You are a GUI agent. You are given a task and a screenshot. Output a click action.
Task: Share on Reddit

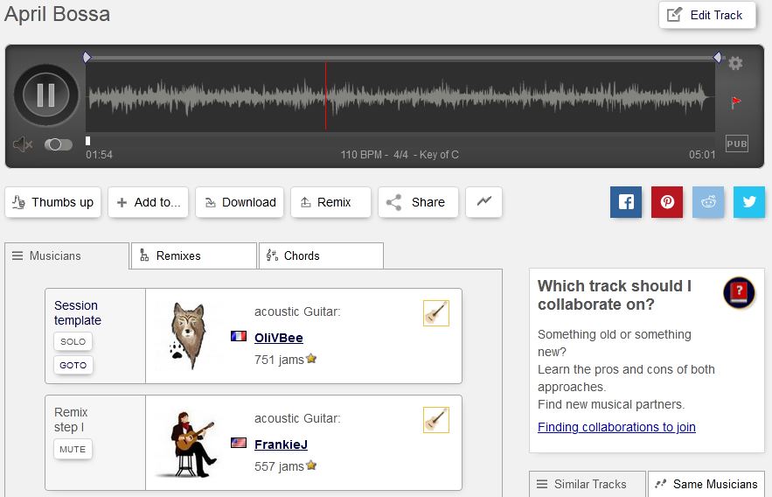(708, 202)
